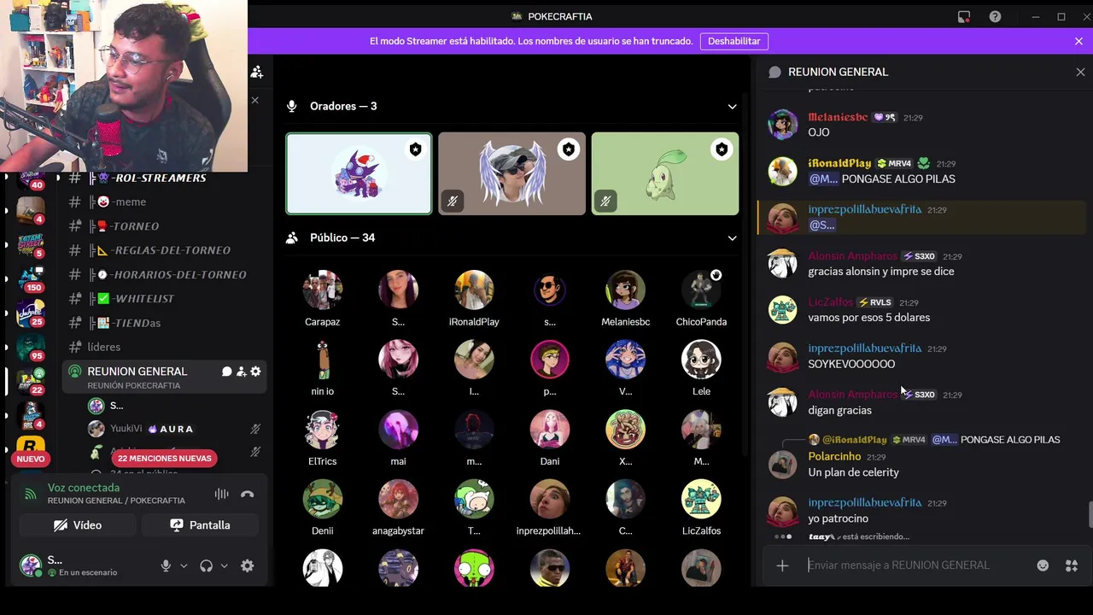Click Polarcinho username in chat
The height and width of the screenshot is (615, 1093).
click(834, 457)
